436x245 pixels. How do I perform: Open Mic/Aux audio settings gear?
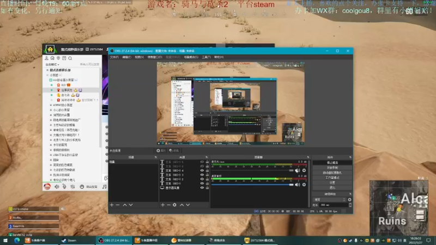click(x=304, y=170)
